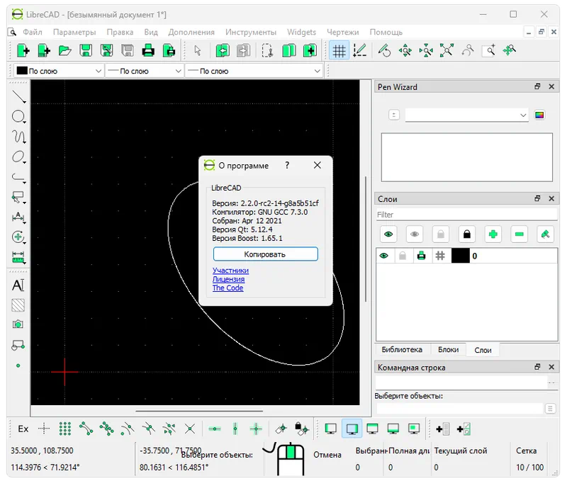Click the Zoom In icon

click(405, 50)
